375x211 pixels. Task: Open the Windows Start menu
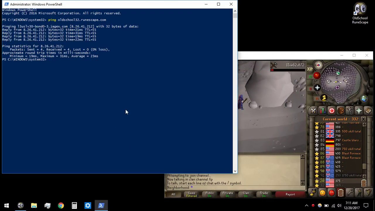click(x=7, y=205)
